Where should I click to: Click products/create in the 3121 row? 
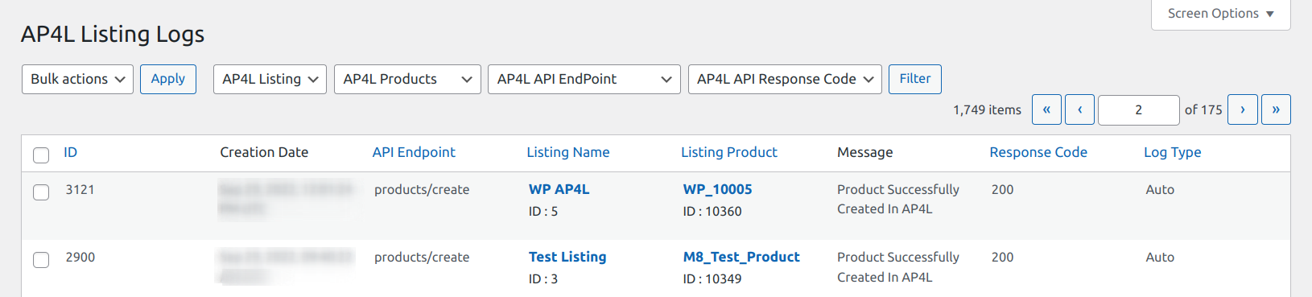422,190
